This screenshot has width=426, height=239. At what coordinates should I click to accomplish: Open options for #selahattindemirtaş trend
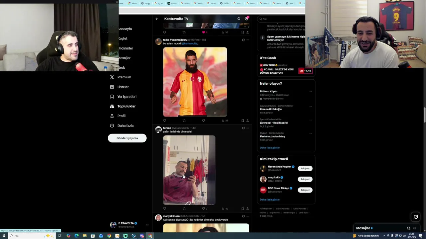(311, 133)
